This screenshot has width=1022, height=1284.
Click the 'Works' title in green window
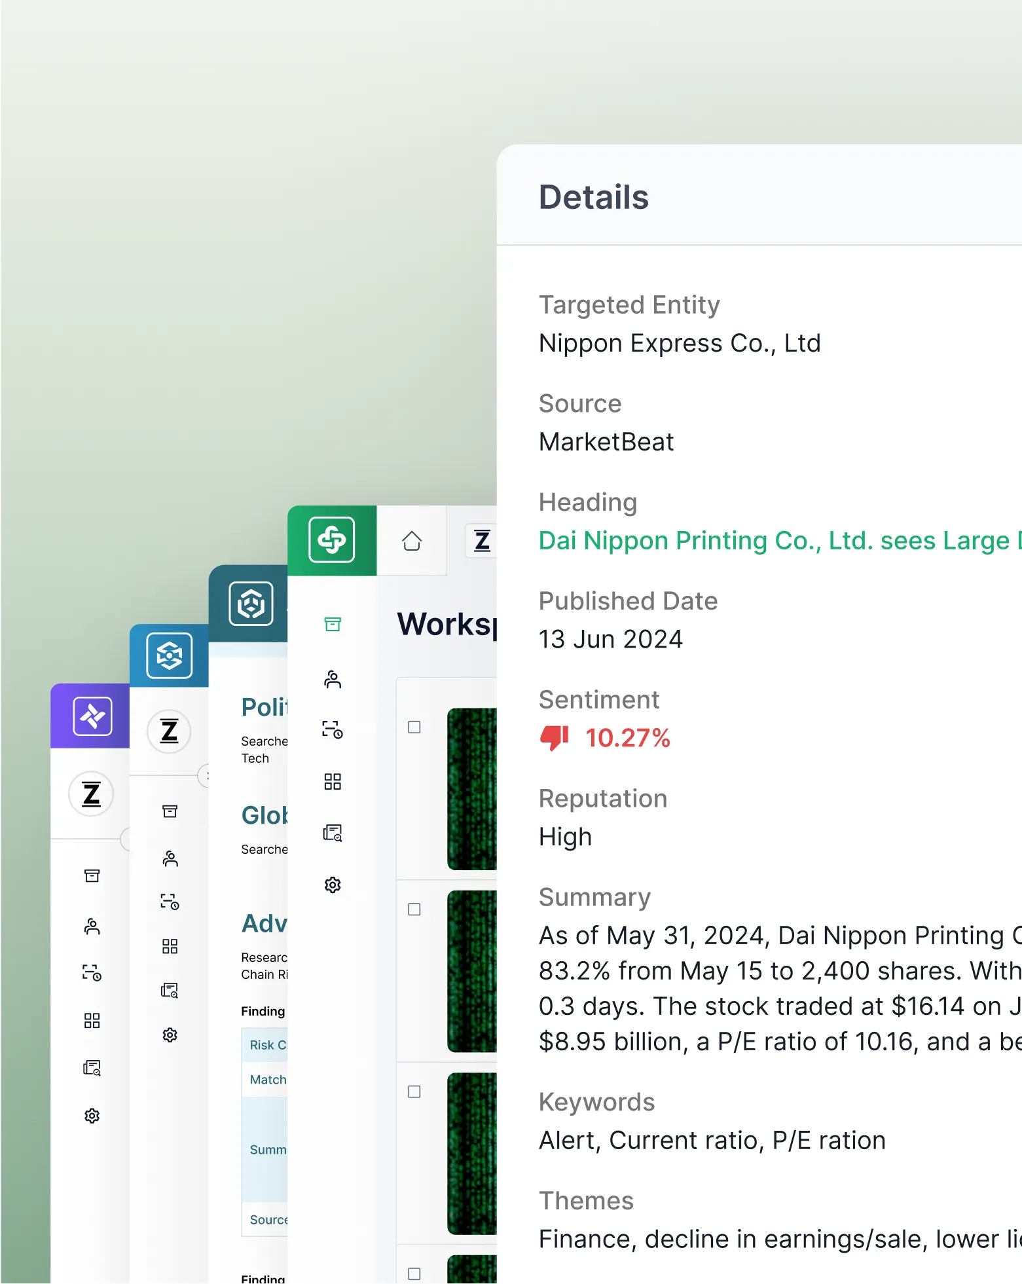(x=447, y=624)
